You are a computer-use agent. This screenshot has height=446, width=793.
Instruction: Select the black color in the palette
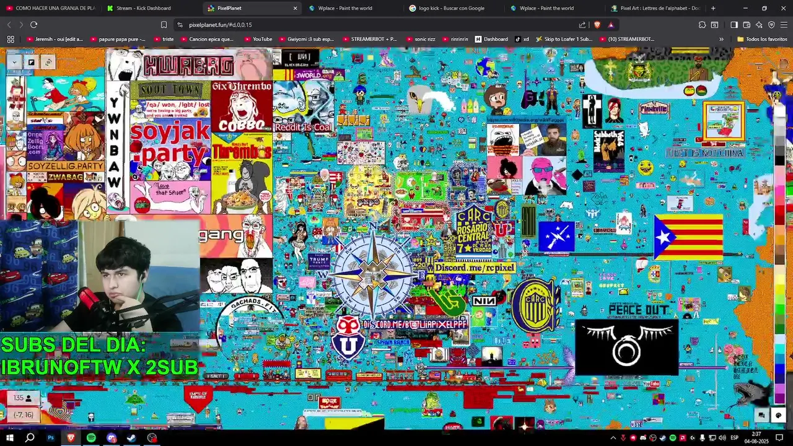click(x=780, y=160)
